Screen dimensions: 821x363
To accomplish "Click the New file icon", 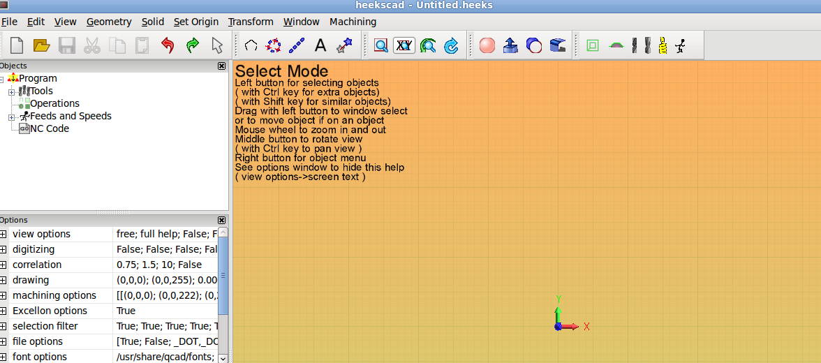I will pos(17,46).
